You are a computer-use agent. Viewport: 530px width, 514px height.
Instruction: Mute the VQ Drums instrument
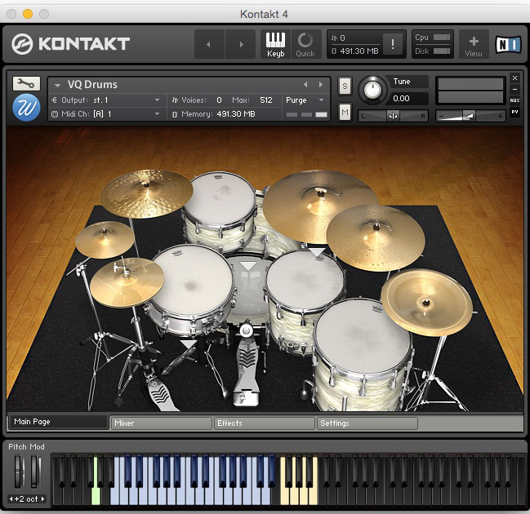[x=345, y=112]
